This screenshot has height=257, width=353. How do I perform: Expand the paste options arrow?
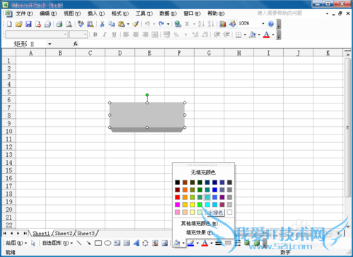point(128,24)
